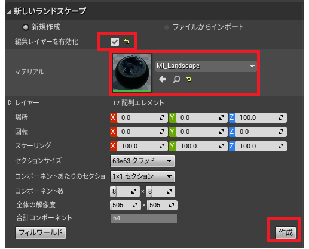Click 場所 Y spinner arrow icon

click(222, 117)
